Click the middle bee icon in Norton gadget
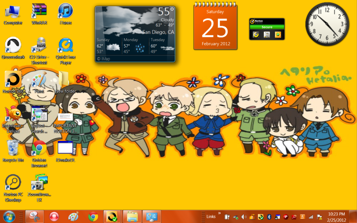 pyautogui.click(x=267, y=35)
